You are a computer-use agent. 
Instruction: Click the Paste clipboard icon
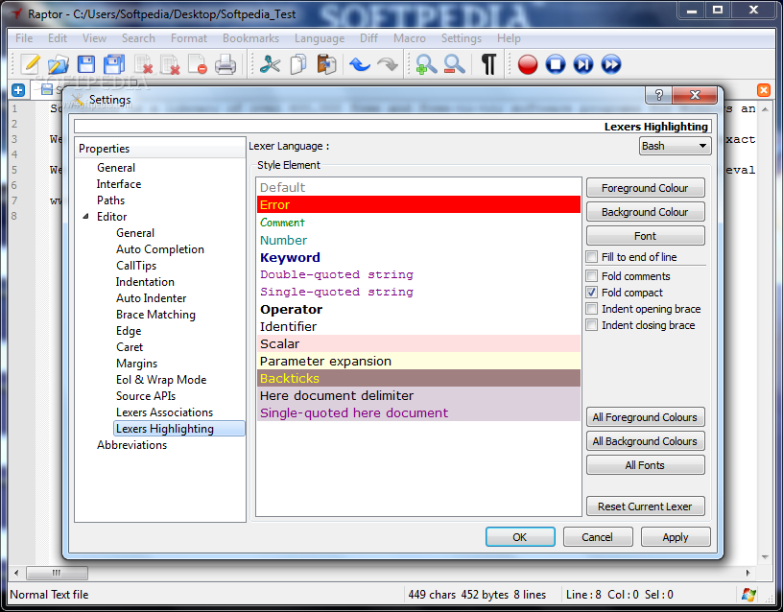coord(326,64)
